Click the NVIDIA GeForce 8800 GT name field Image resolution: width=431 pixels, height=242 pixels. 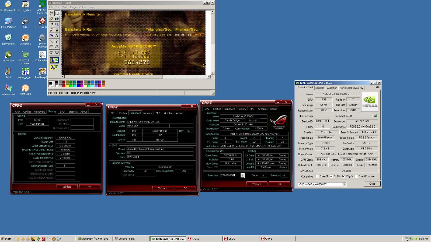[x=337, y=94]
